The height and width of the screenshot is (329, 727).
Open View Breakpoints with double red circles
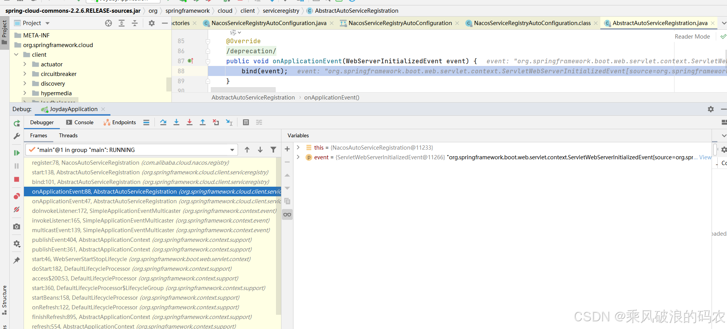[17, 196]
